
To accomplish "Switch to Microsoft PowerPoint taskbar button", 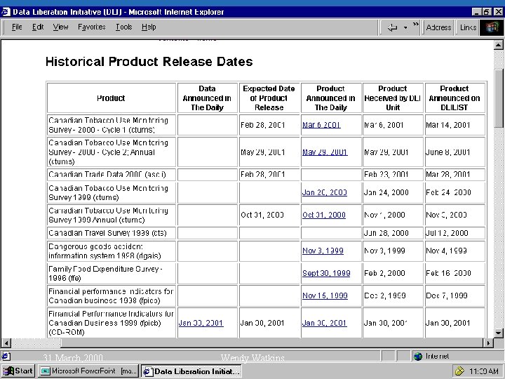I will [88, 371].
